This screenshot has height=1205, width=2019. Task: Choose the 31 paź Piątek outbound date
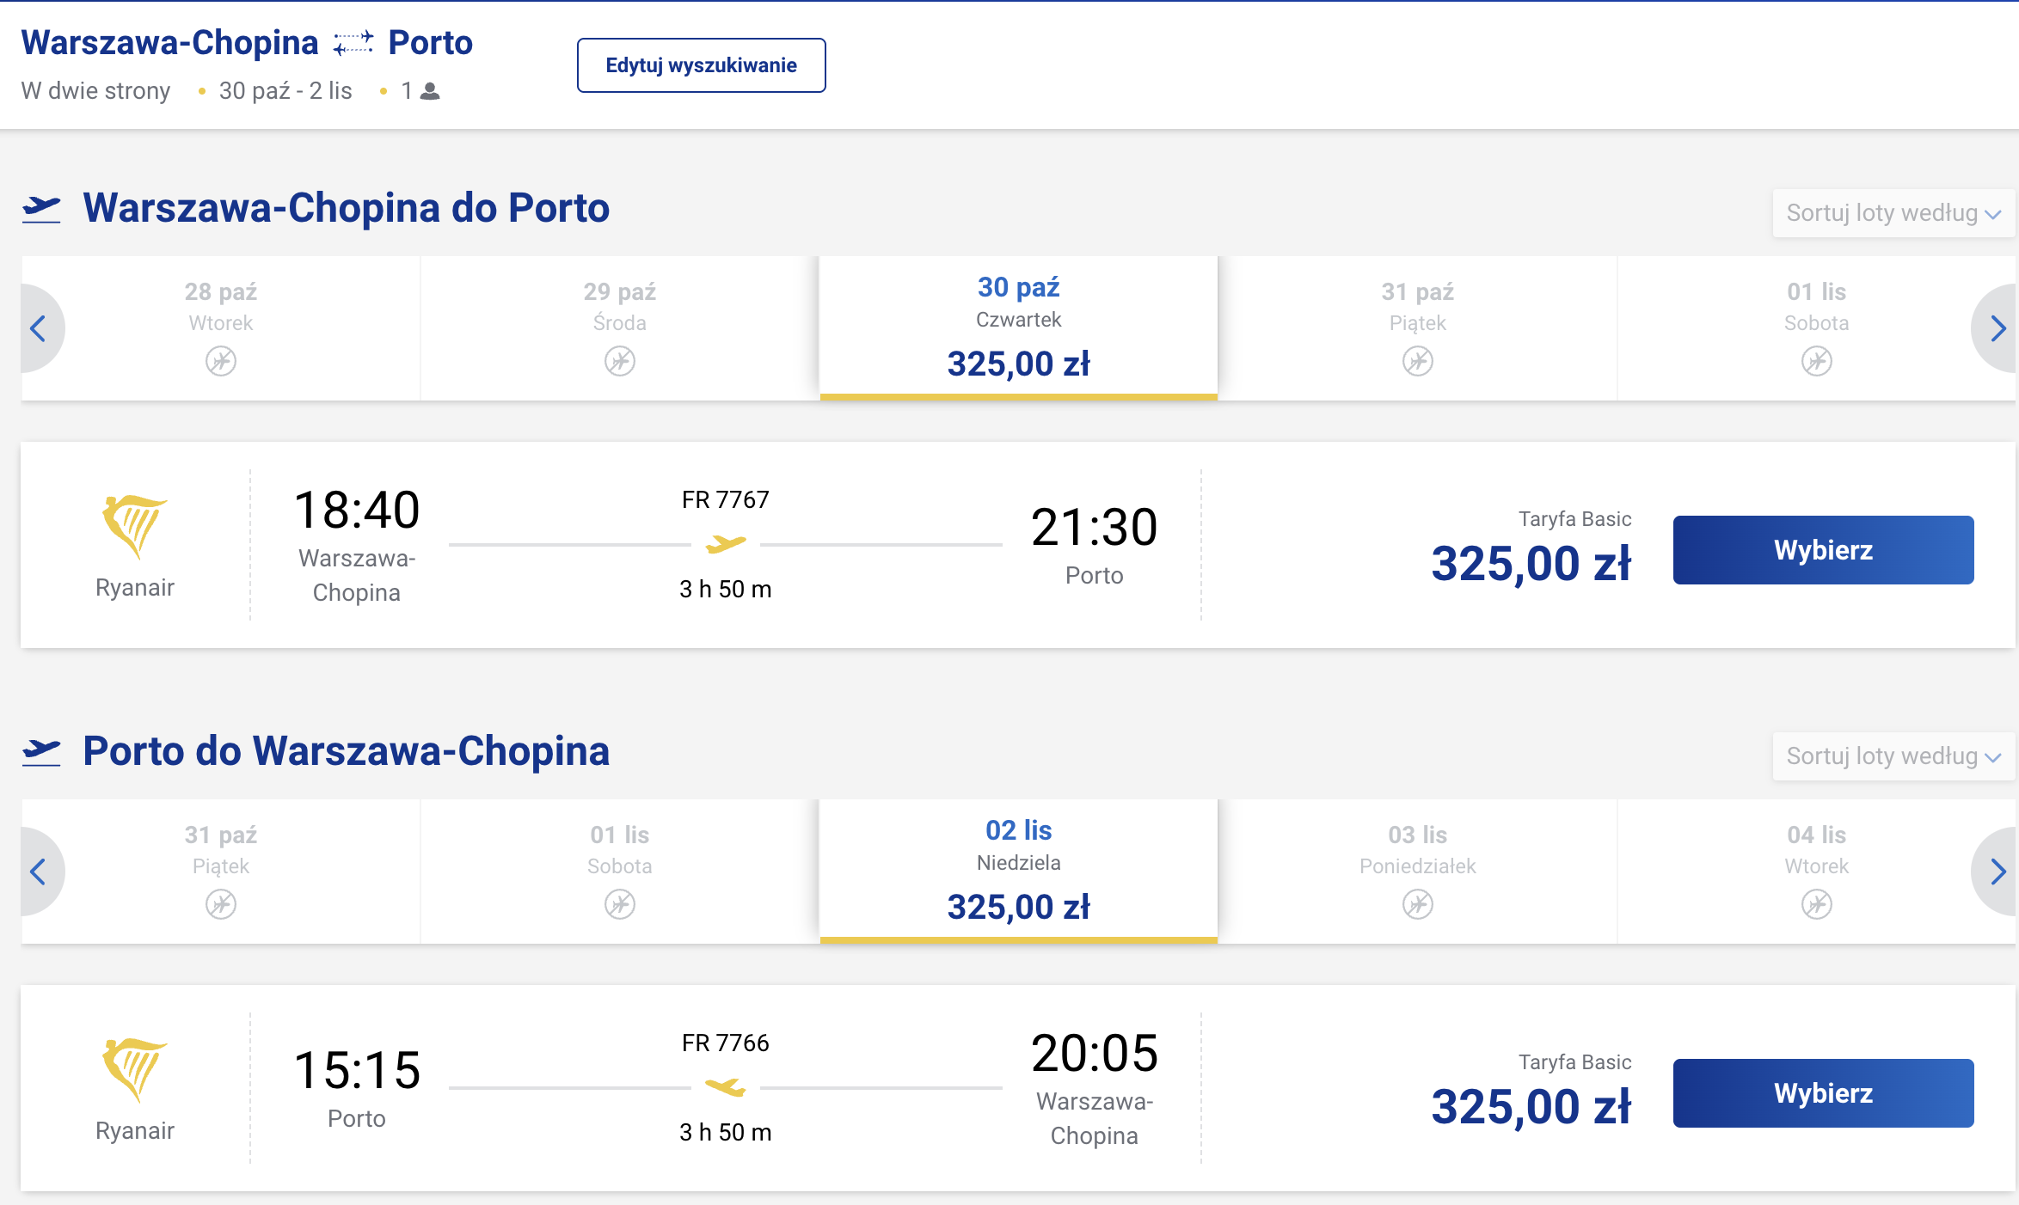(1418, 328)
